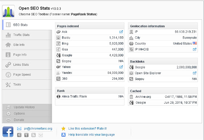
Task: Click the Alexa Traffic Rank icon
Action: [58, 96]
